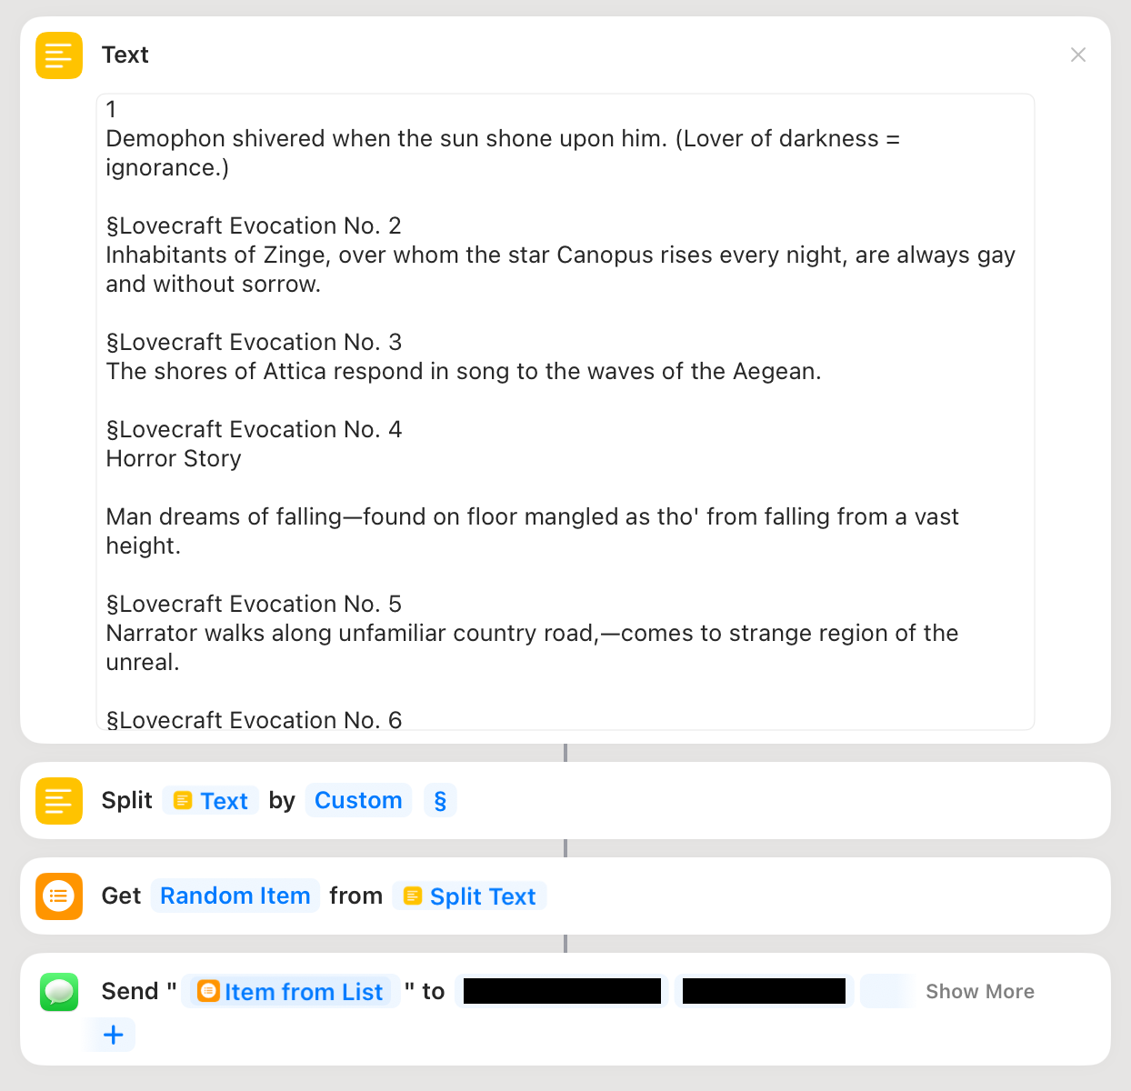Viewport: 1131px width, 1091px height.
Task: Select the Text variable in Split action
Action: 211,801
